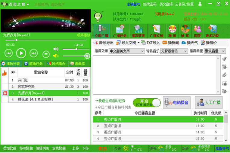Open the 设置 settings users icon
Screen dimensions: 230x153
197,31
